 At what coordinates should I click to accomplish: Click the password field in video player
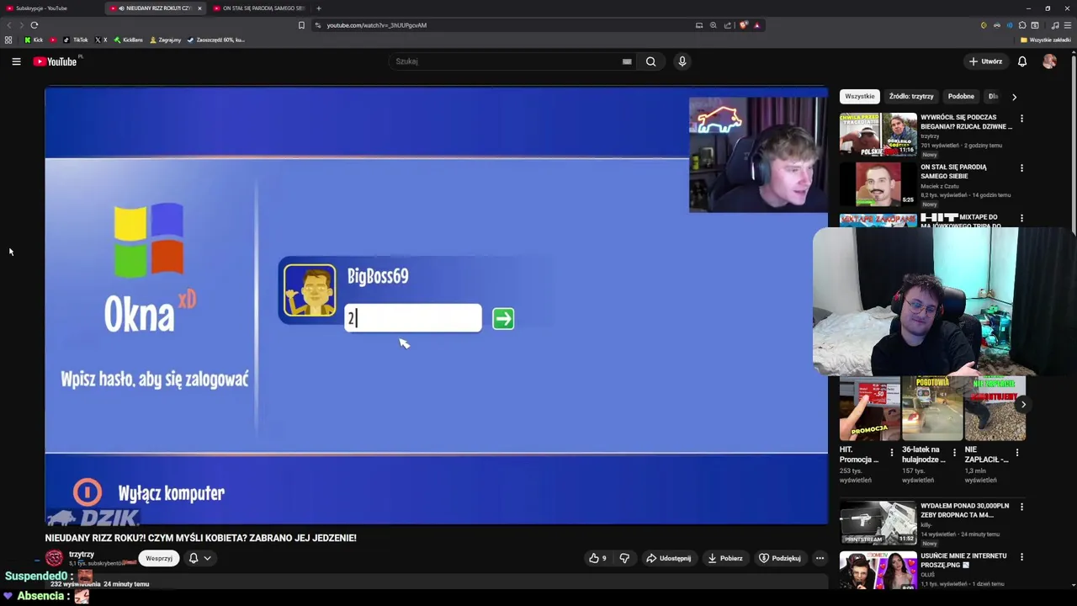tap(413, 318)
